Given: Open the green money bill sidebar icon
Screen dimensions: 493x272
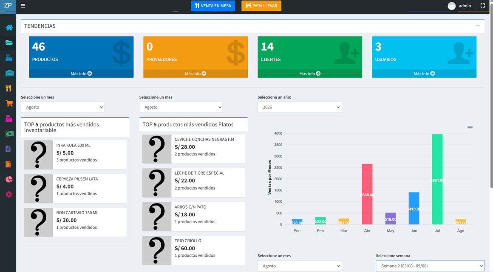Looking at the screenshot, I should (9, 133).
